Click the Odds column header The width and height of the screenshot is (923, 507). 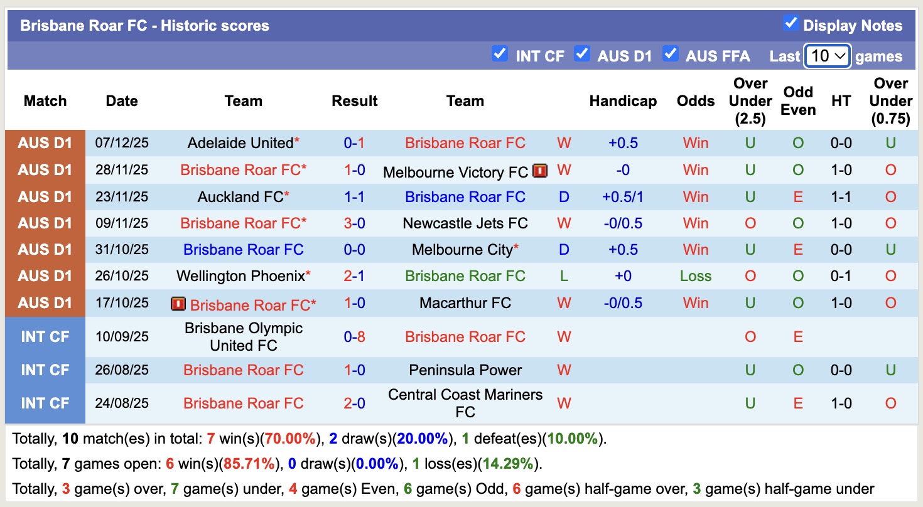pos(695,100)
